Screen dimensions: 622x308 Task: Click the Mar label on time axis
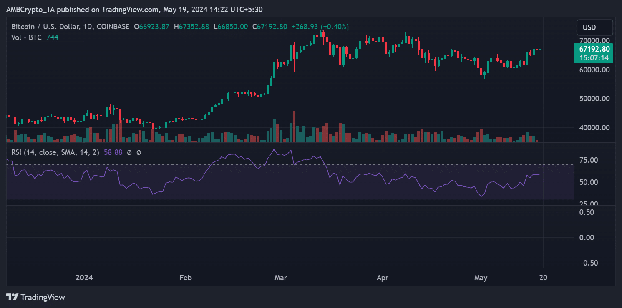click(x=281, y=277)
